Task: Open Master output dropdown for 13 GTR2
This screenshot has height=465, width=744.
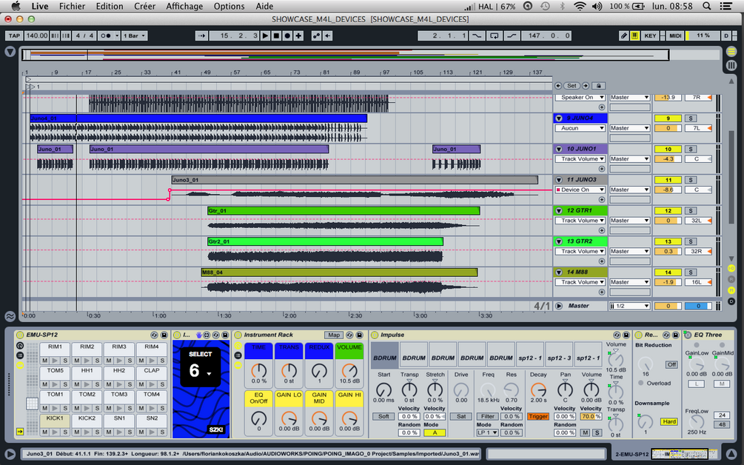Action: click(629, 252)
